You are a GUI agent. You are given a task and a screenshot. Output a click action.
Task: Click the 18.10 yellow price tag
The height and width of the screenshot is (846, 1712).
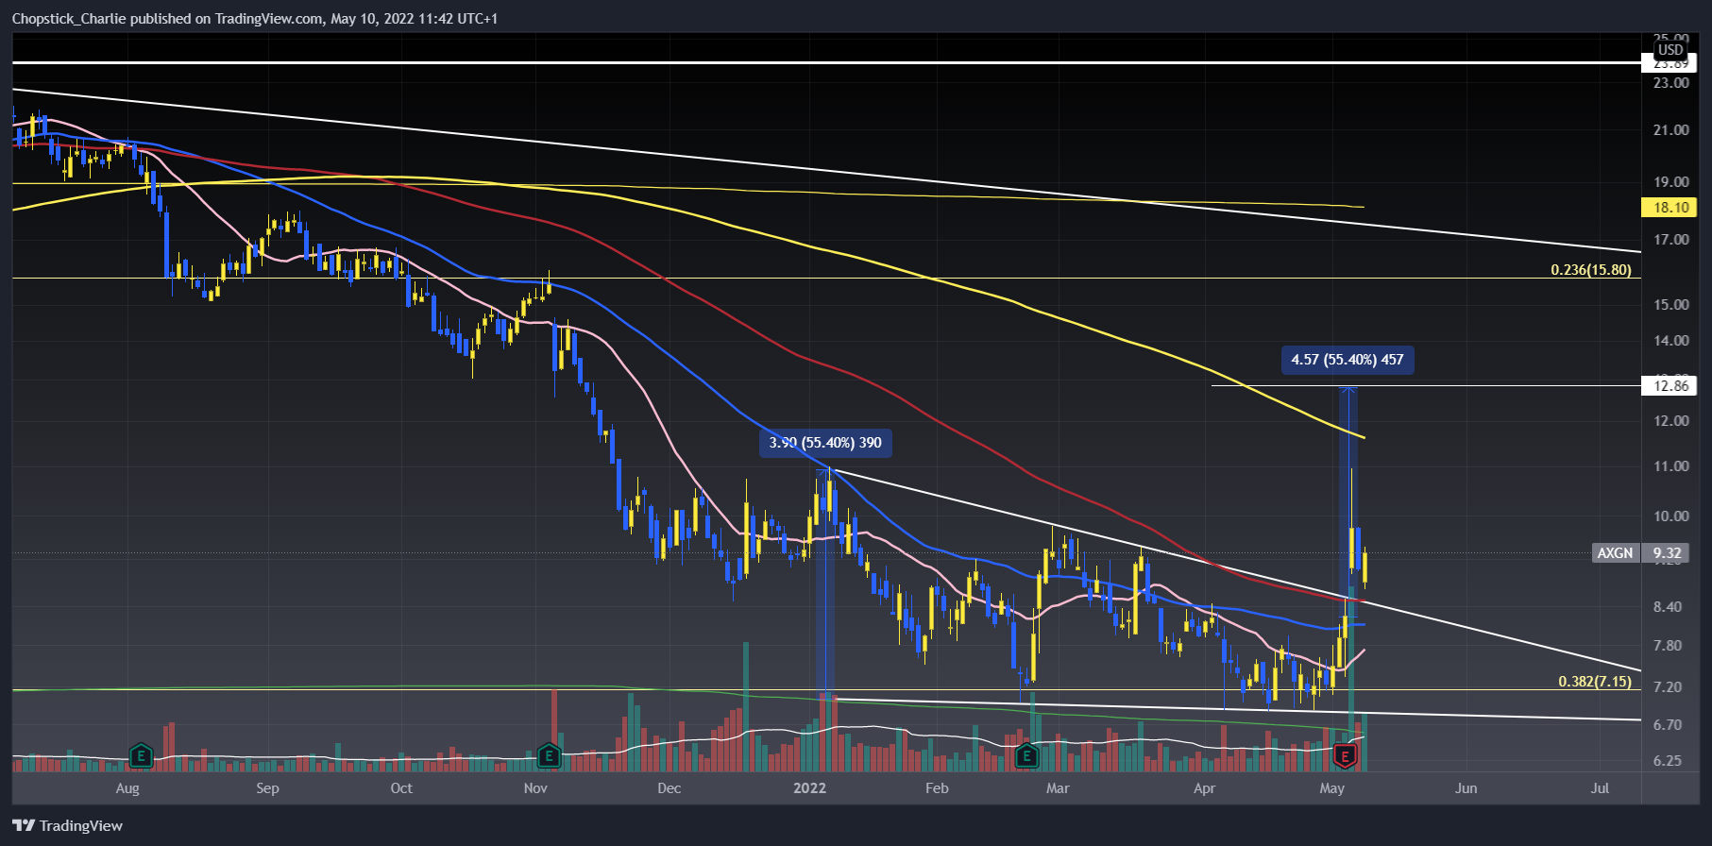pos(1669,208)
